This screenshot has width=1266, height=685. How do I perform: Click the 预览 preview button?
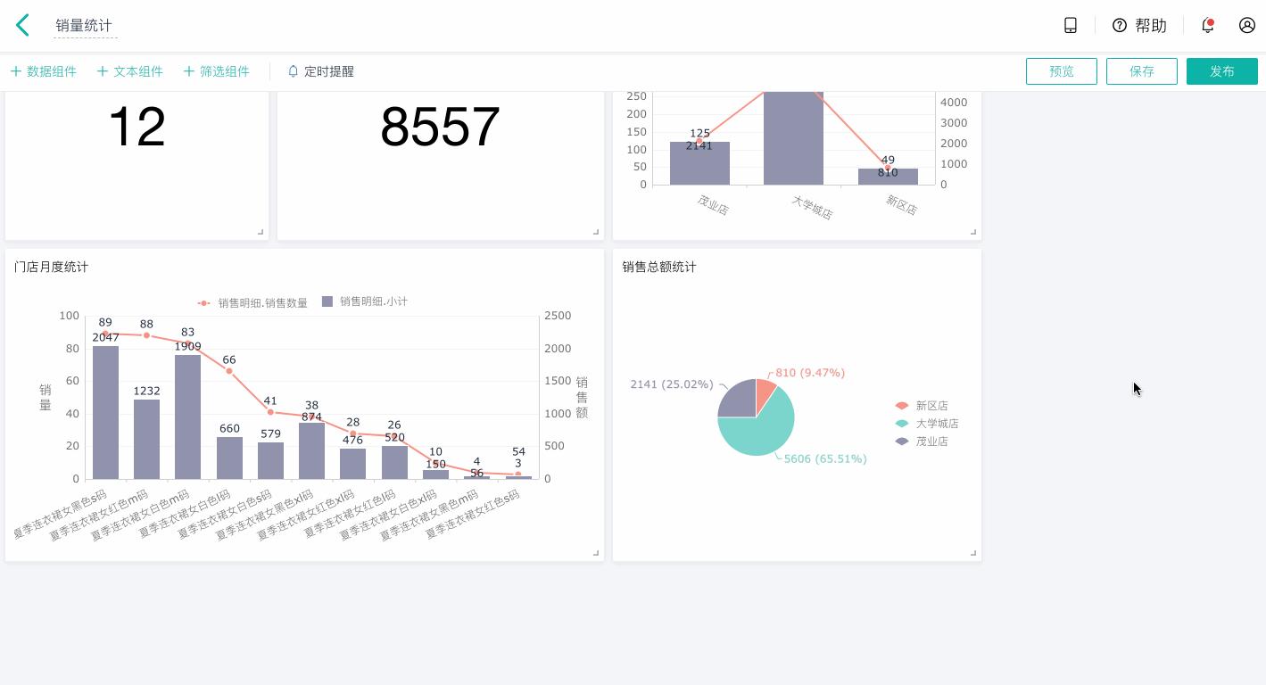[x=1062, y=71]
